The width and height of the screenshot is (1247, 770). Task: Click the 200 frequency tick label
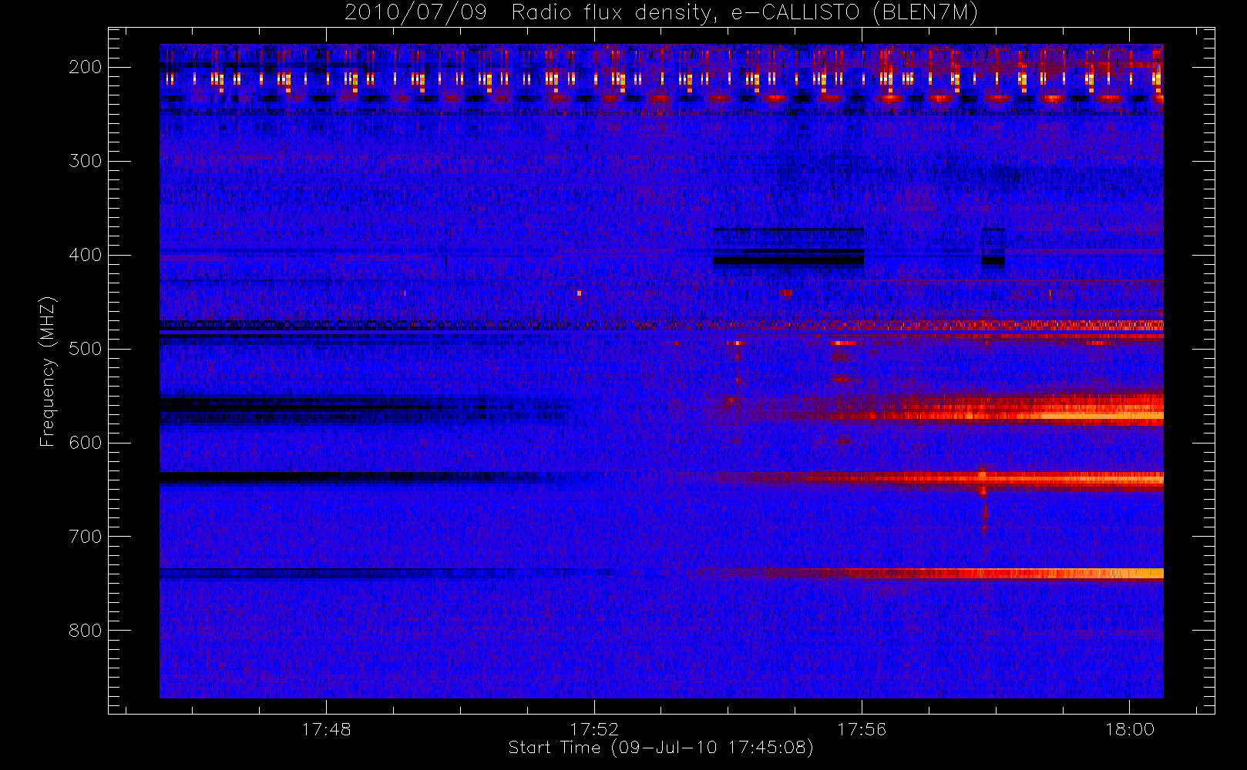click(x=85, y=67)
